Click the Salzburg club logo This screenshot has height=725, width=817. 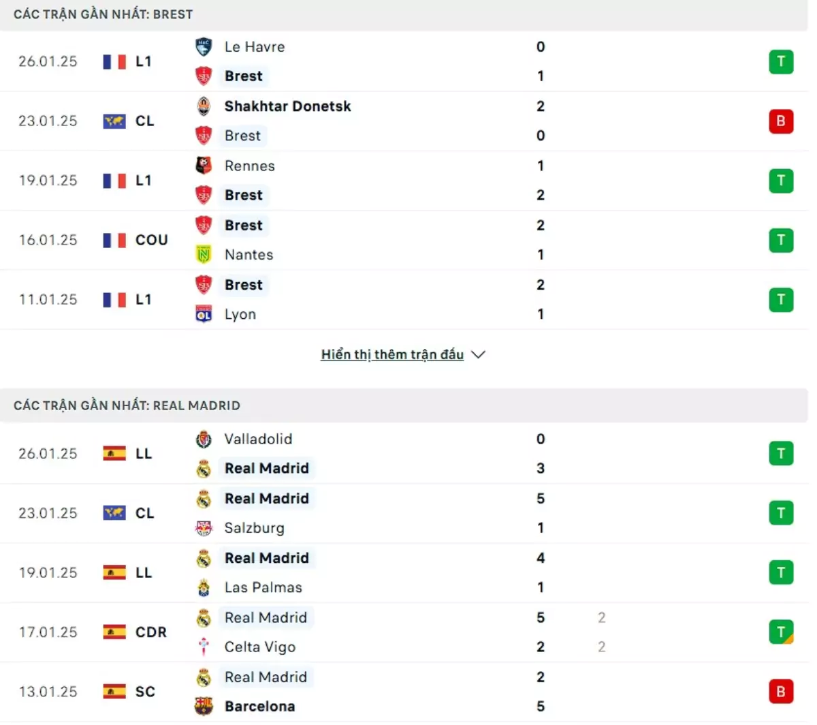[204, 528]
